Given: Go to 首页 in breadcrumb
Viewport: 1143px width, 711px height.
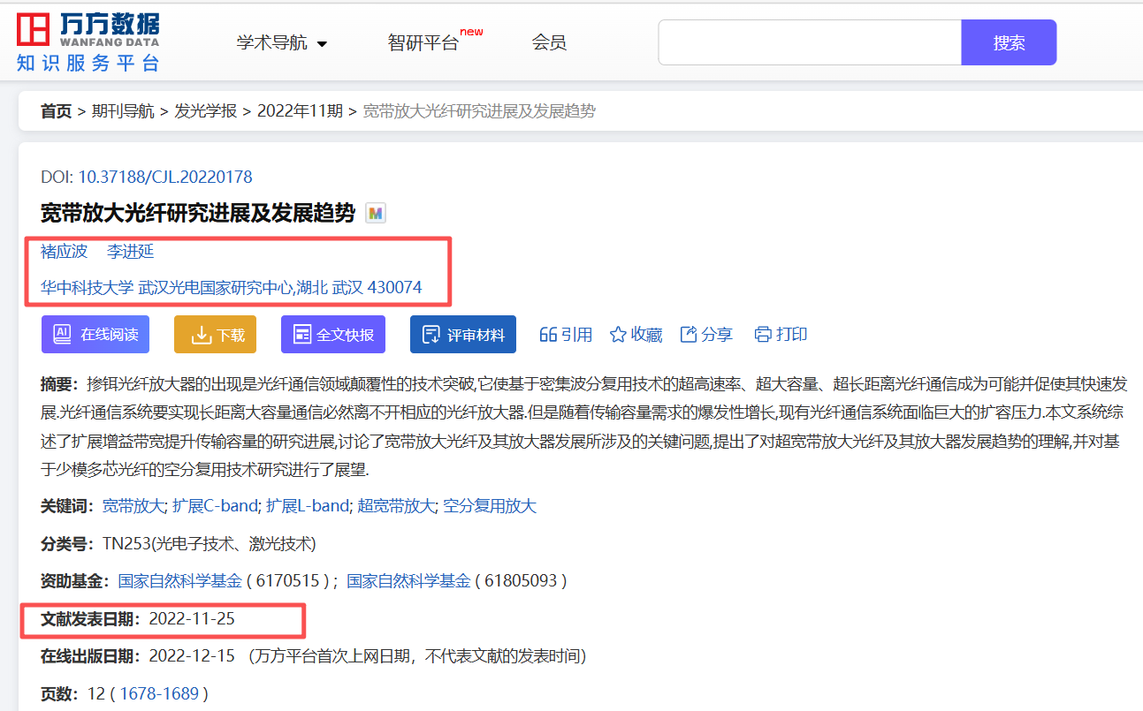Looking at the screenshot, I should 57,111.
